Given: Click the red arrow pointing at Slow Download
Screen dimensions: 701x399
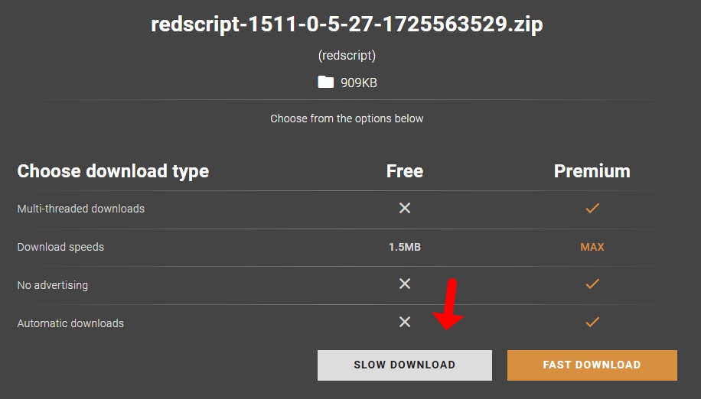Looking at the screenshot, I should point(449,305).
